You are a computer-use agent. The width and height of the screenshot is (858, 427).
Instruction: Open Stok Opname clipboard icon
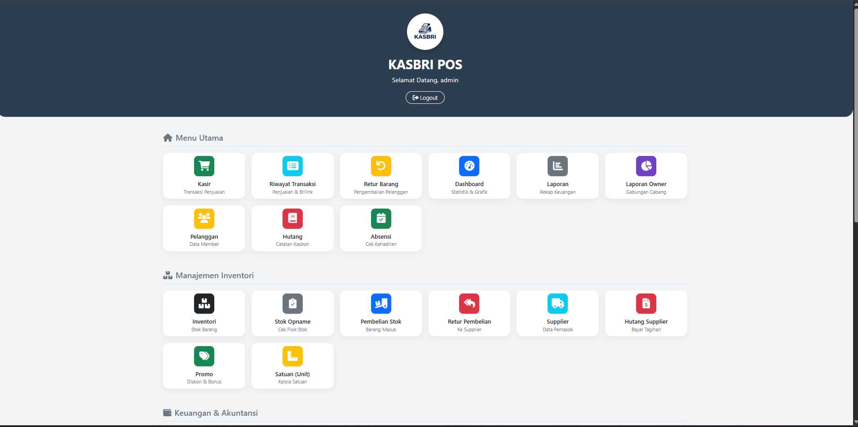(292, 304)
